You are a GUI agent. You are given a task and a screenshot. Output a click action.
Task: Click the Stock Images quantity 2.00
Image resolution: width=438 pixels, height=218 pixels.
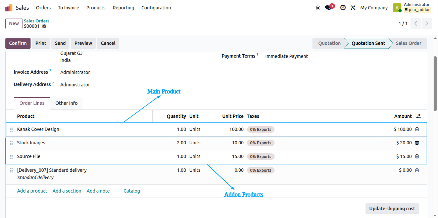point(181,143)
